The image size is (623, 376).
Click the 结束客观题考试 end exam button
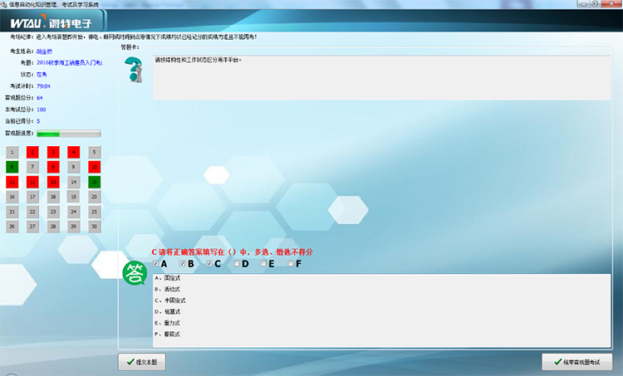point(576,362)
